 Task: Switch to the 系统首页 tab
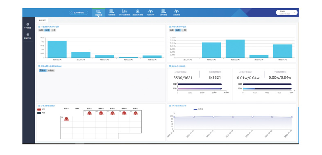[42, 20]
